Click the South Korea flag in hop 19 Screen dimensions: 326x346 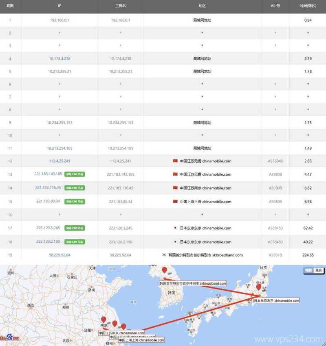(165, 255)
